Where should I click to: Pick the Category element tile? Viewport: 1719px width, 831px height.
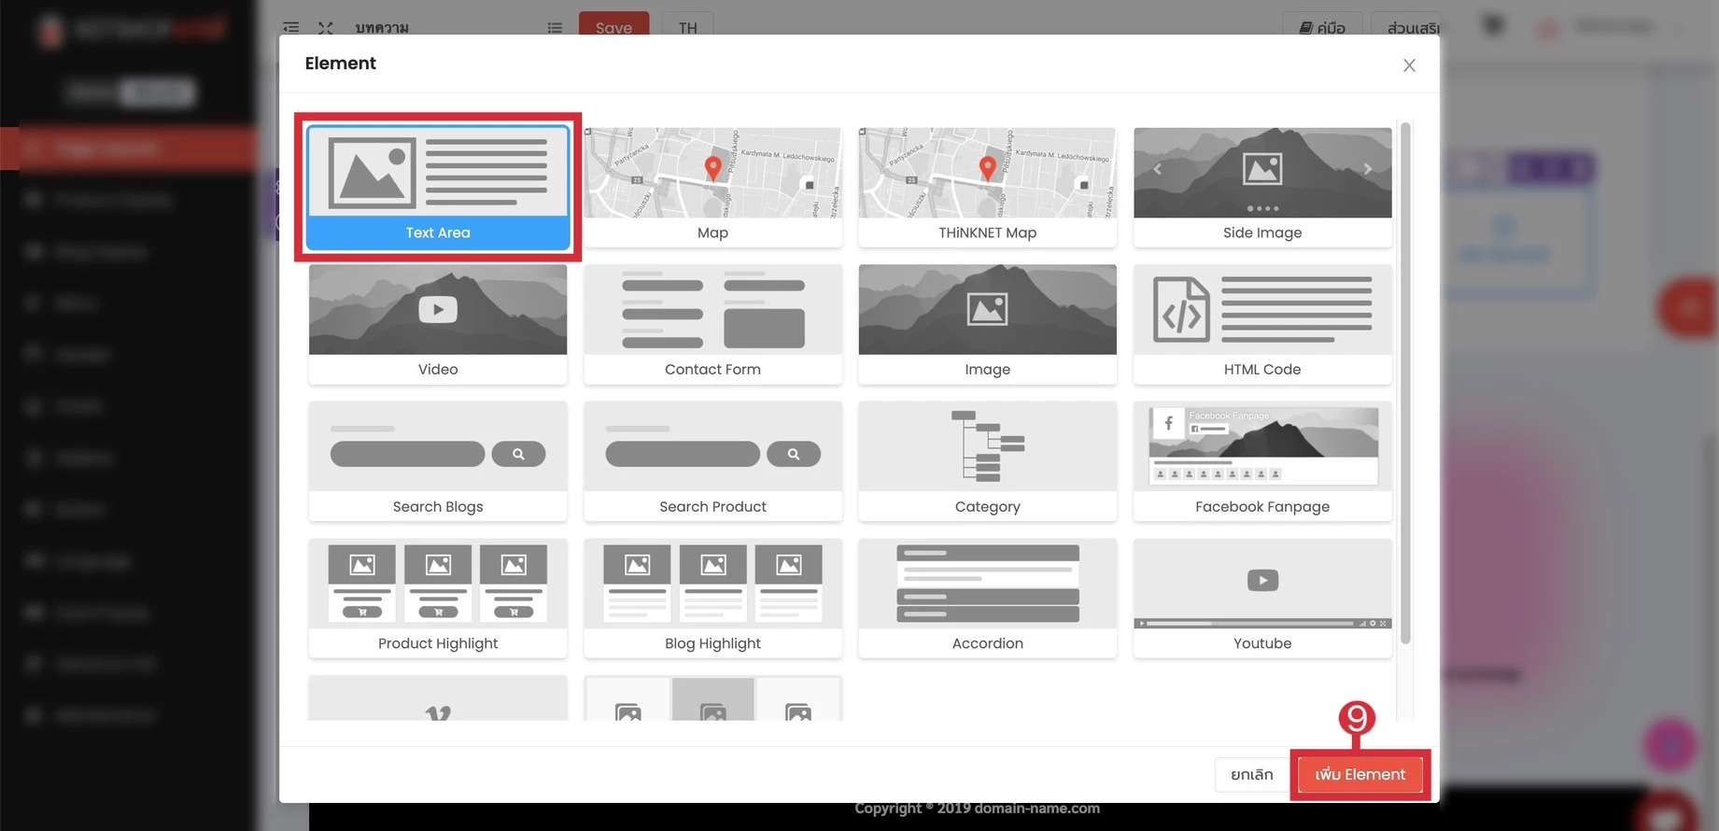987,461
